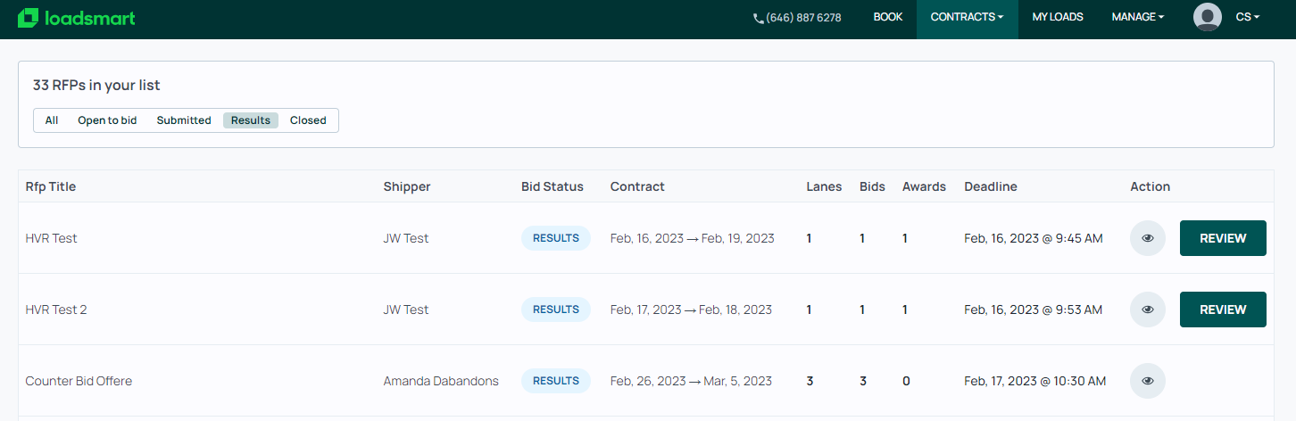This screenshot has width=1296, height=421.
Task: Click JW Test shipper in HVR Test row
Action: pos(406,238)
